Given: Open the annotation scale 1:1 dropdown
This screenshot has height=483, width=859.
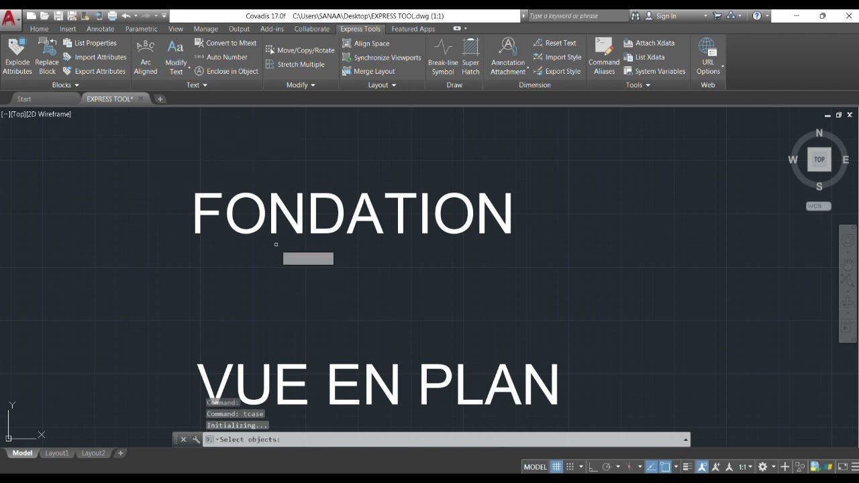Looking at the screenshot, I should [x=745, y=467].
